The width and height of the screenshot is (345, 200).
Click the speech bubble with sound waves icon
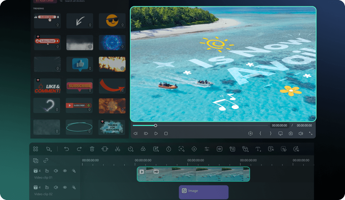pos(232,149)
